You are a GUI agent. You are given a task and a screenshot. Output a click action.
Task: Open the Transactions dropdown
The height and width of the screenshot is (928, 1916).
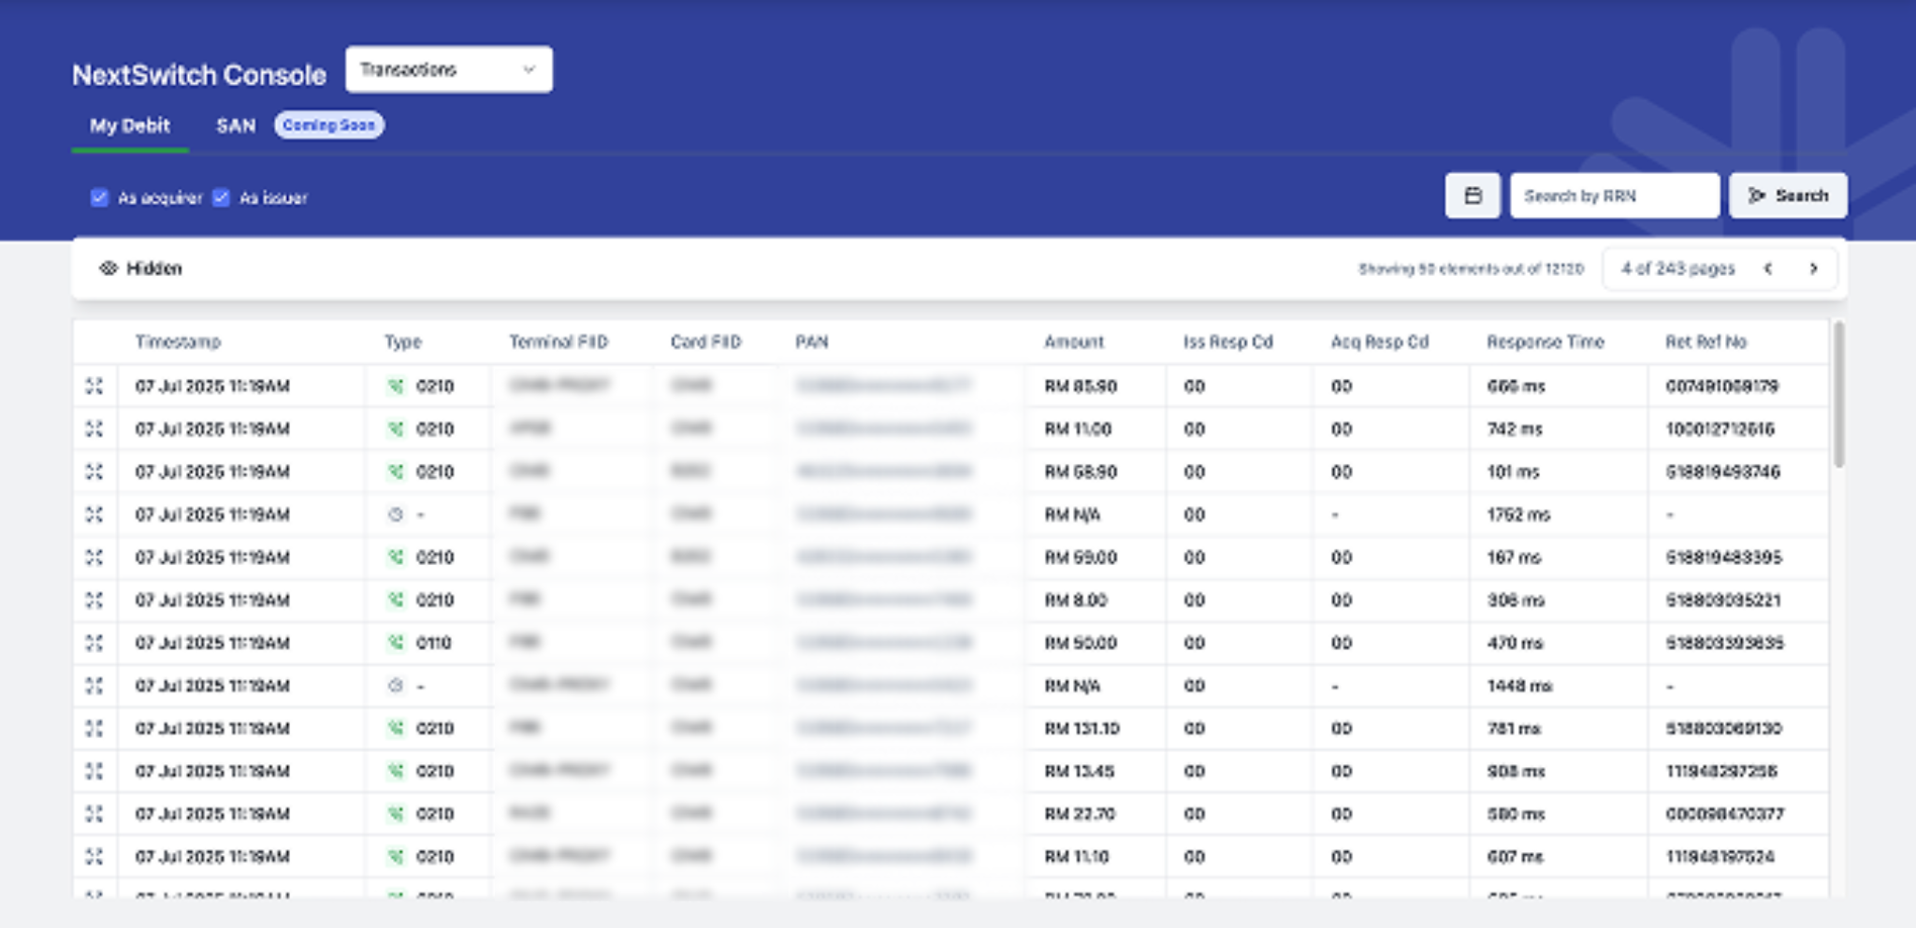(x=448, y=69)
